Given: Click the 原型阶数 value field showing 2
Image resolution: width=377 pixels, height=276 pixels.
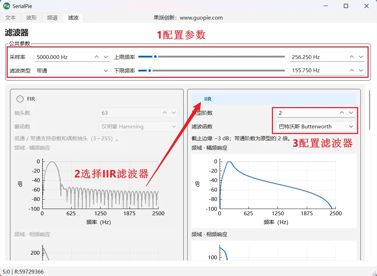Looking at the screenshot, I should (x=316, y=113).
